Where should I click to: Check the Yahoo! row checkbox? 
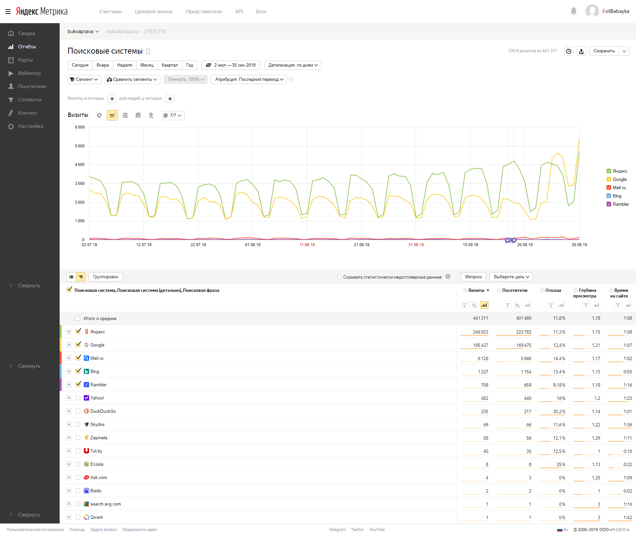point(78,398)
